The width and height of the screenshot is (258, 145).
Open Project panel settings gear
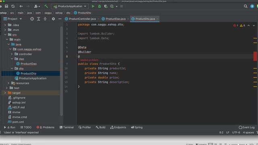[53, 19]
